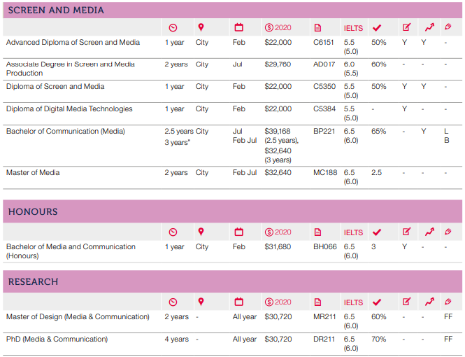Image resolution: width=465 pixels, height=357 pixels.
Task: Open PhD (Media & Communication) entry
Action: tap(57, 339)
